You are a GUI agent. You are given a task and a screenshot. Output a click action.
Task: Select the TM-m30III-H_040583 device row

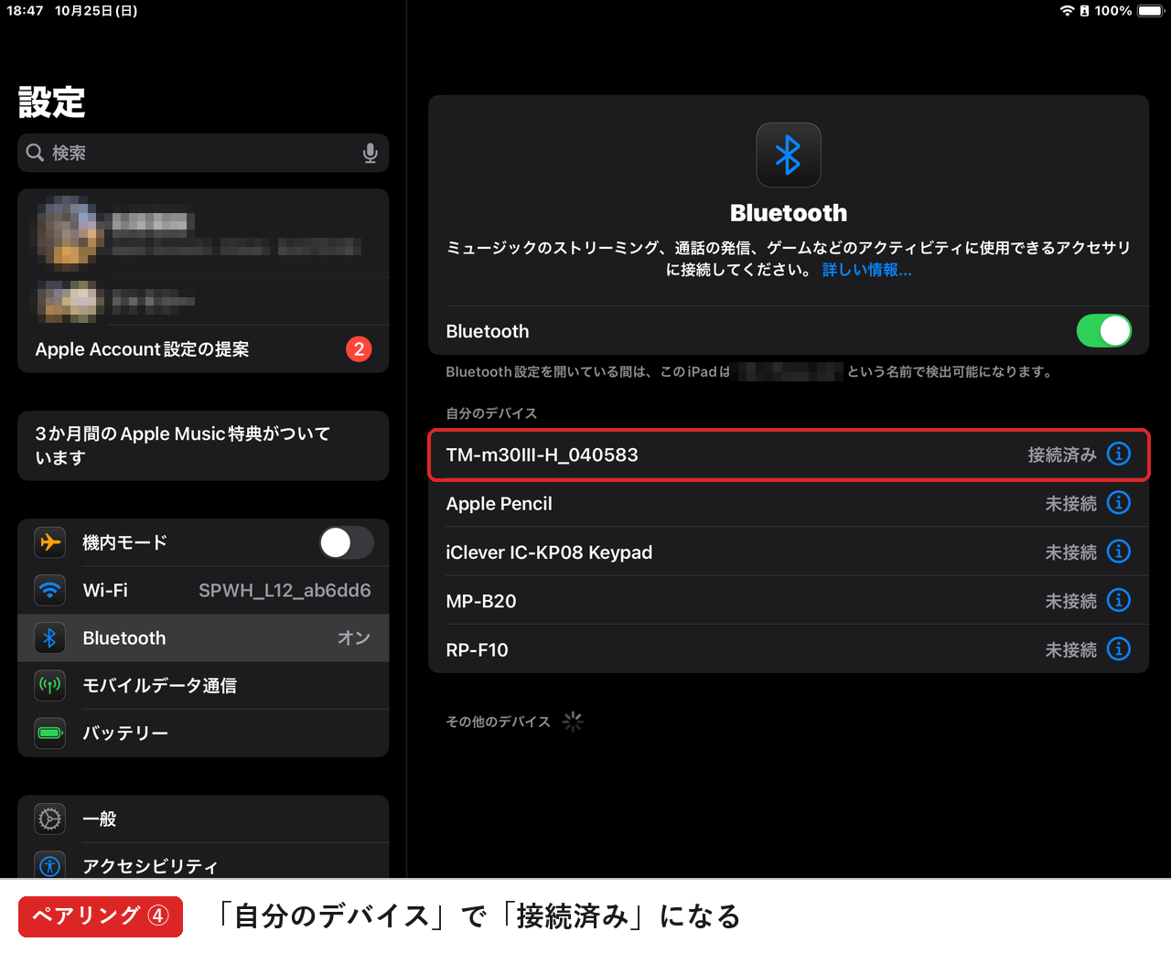point(789,455)
